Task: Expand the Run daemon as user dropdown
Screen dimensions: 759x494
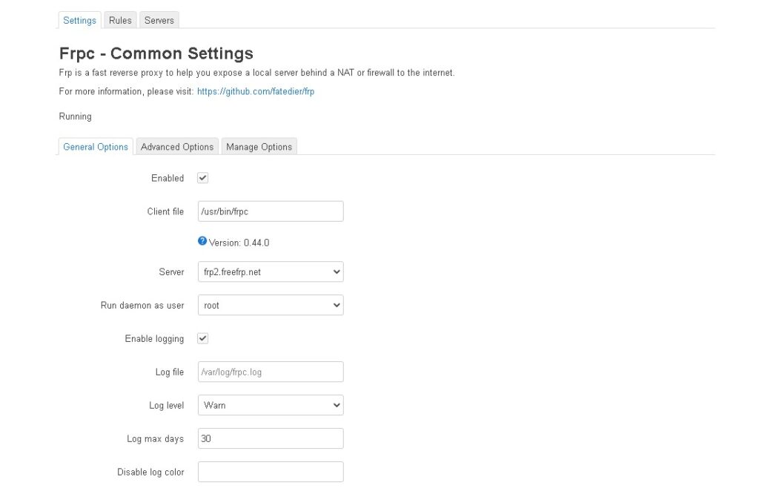Action: pos(271,305)
